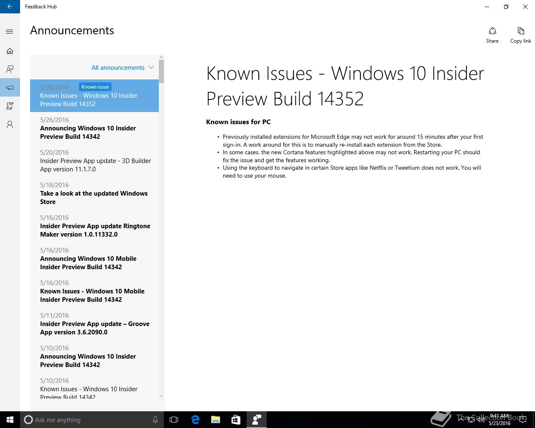The image size is (535, 428).
Task: Open the Feedback section icon
Action: [10, 69]
